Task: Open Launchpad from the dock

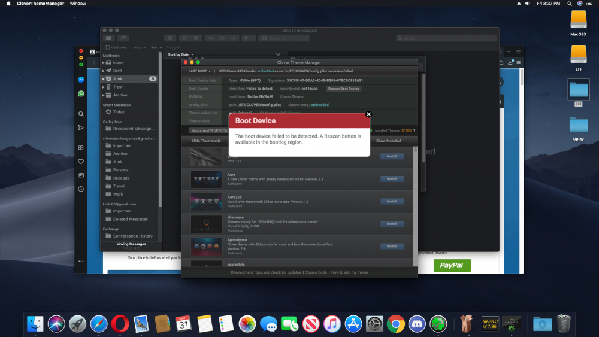Action: coord(77,324)
